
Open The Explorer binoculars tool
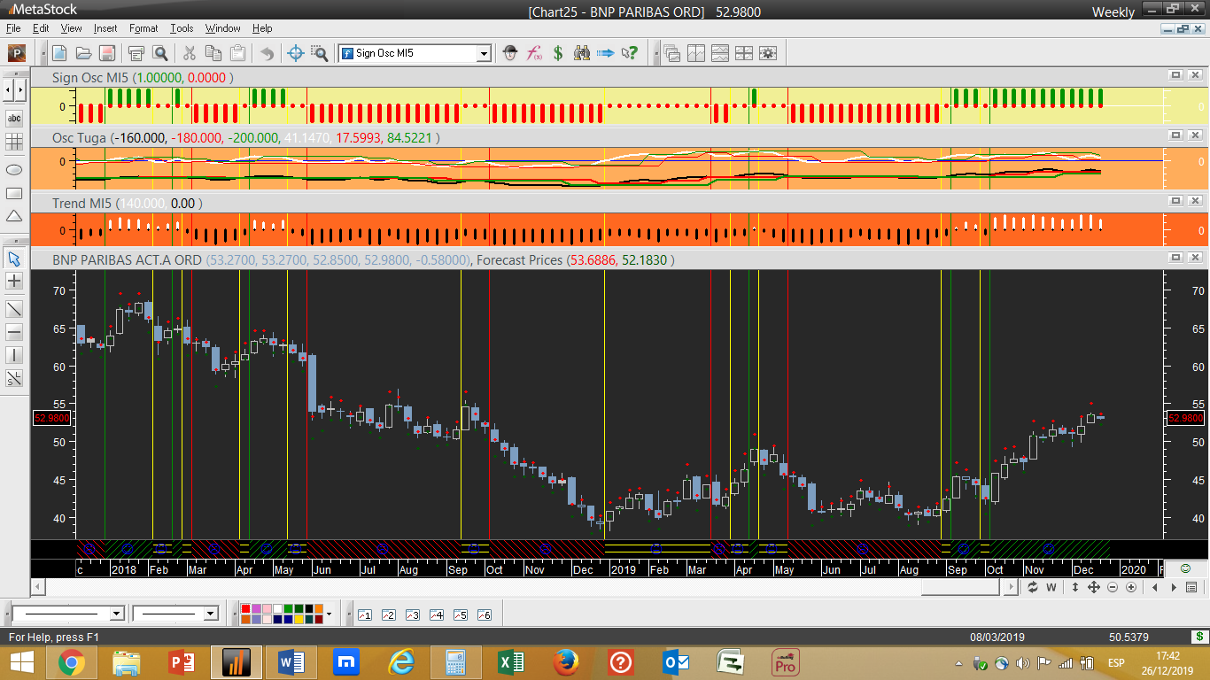point(582,53)
